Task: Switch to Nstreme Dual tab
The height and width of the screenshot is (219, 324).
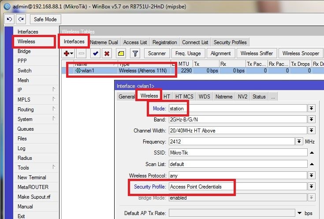Action: coord(104,42)
